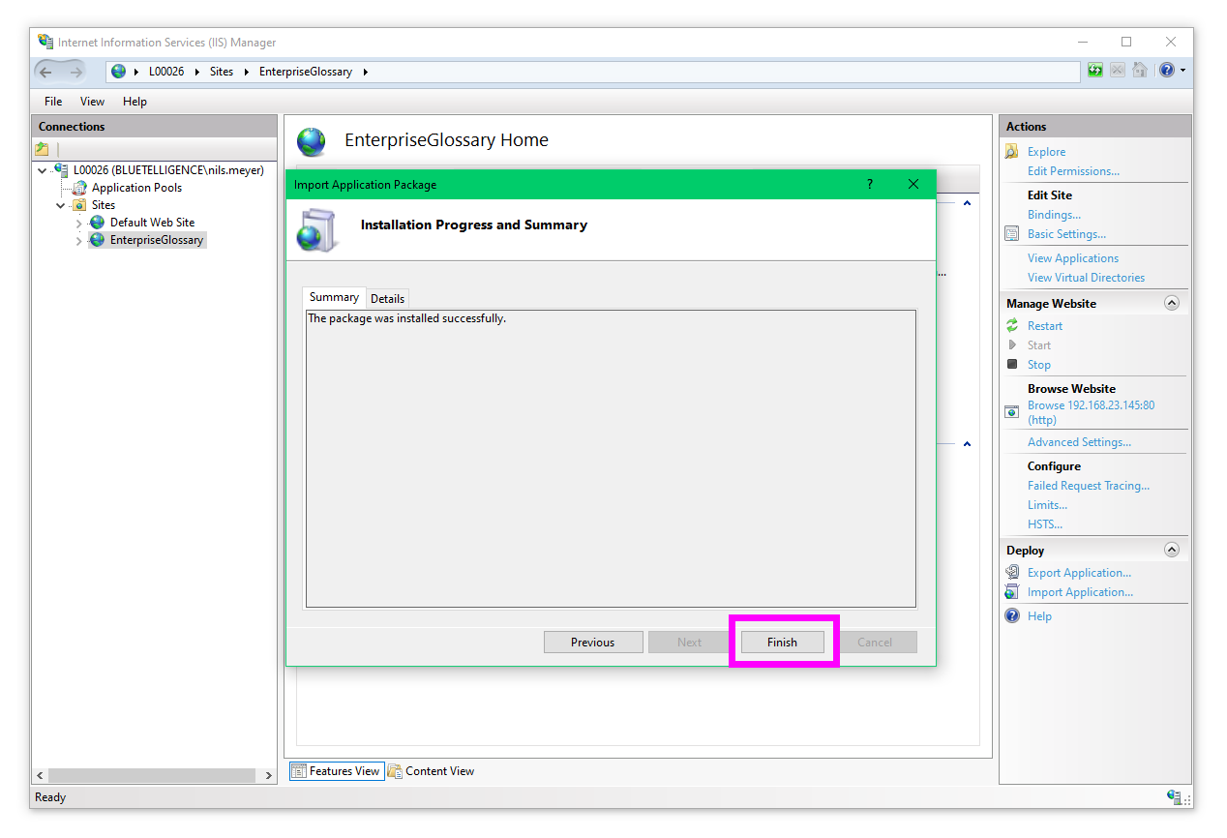The width and height of the screenshot is (1227, 838).
Task: Click the refresh page icon in the address bar
Action: click(1094, 71)
